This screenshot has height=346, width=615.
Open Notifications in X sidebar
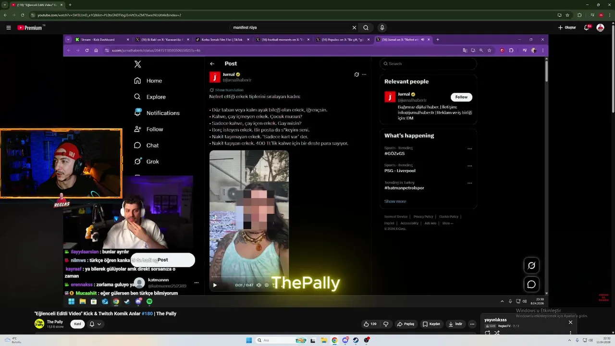157,113
